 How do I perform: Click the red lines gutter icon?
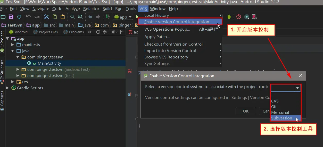coord(130,71)
